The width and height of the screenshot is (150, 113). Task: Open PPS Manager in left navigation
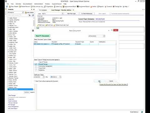pyautogui.click(x=12, y=105)
